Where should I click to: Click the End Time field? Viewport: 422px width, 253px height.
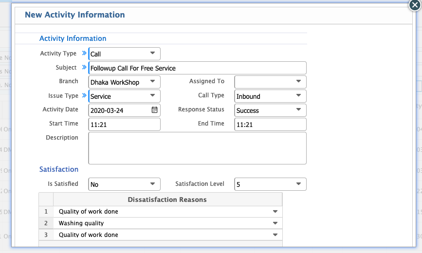tap(270, 125)
